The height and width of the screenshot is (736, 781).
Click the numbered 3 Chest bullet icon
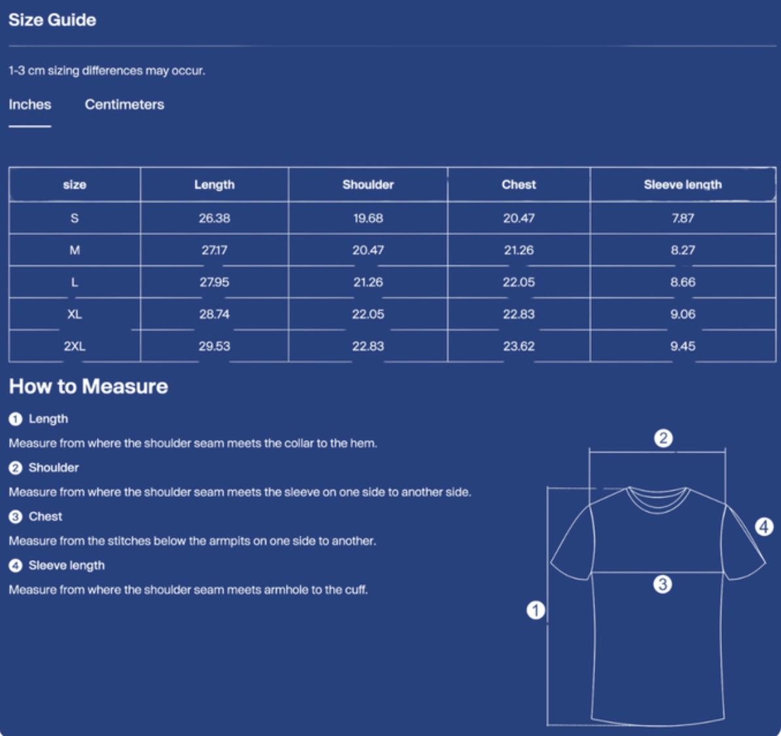[x=16, y=517]
